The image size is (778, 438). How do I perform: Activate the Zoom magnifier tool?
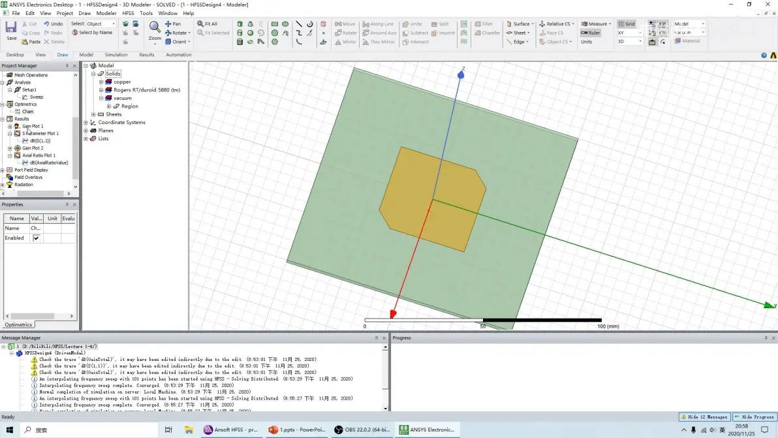coord(155,27)
